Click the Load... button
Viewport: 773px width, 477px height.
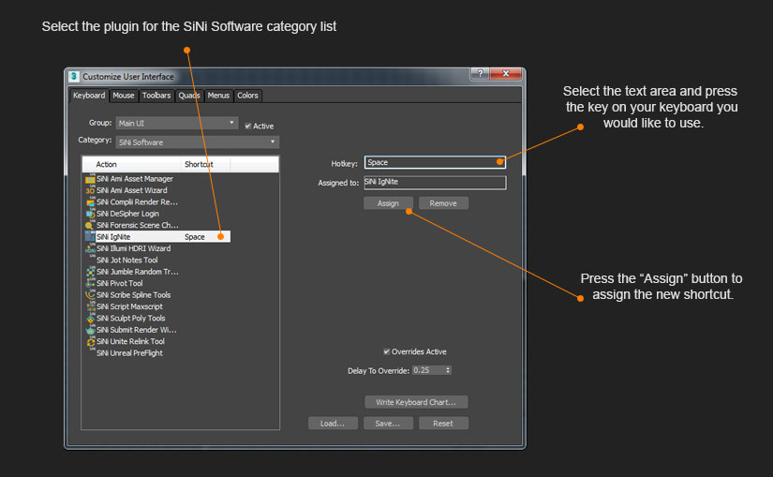(333, 424)
